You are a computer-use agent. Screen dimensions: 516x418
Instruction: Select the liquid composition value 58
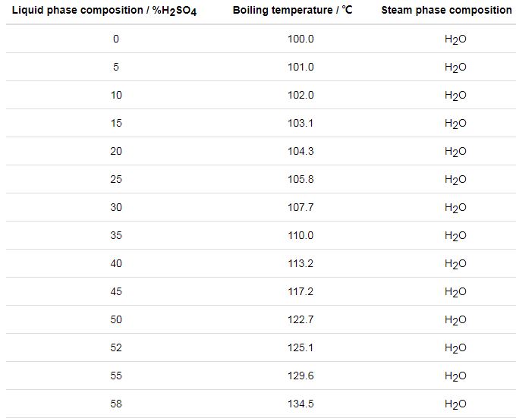116,404
